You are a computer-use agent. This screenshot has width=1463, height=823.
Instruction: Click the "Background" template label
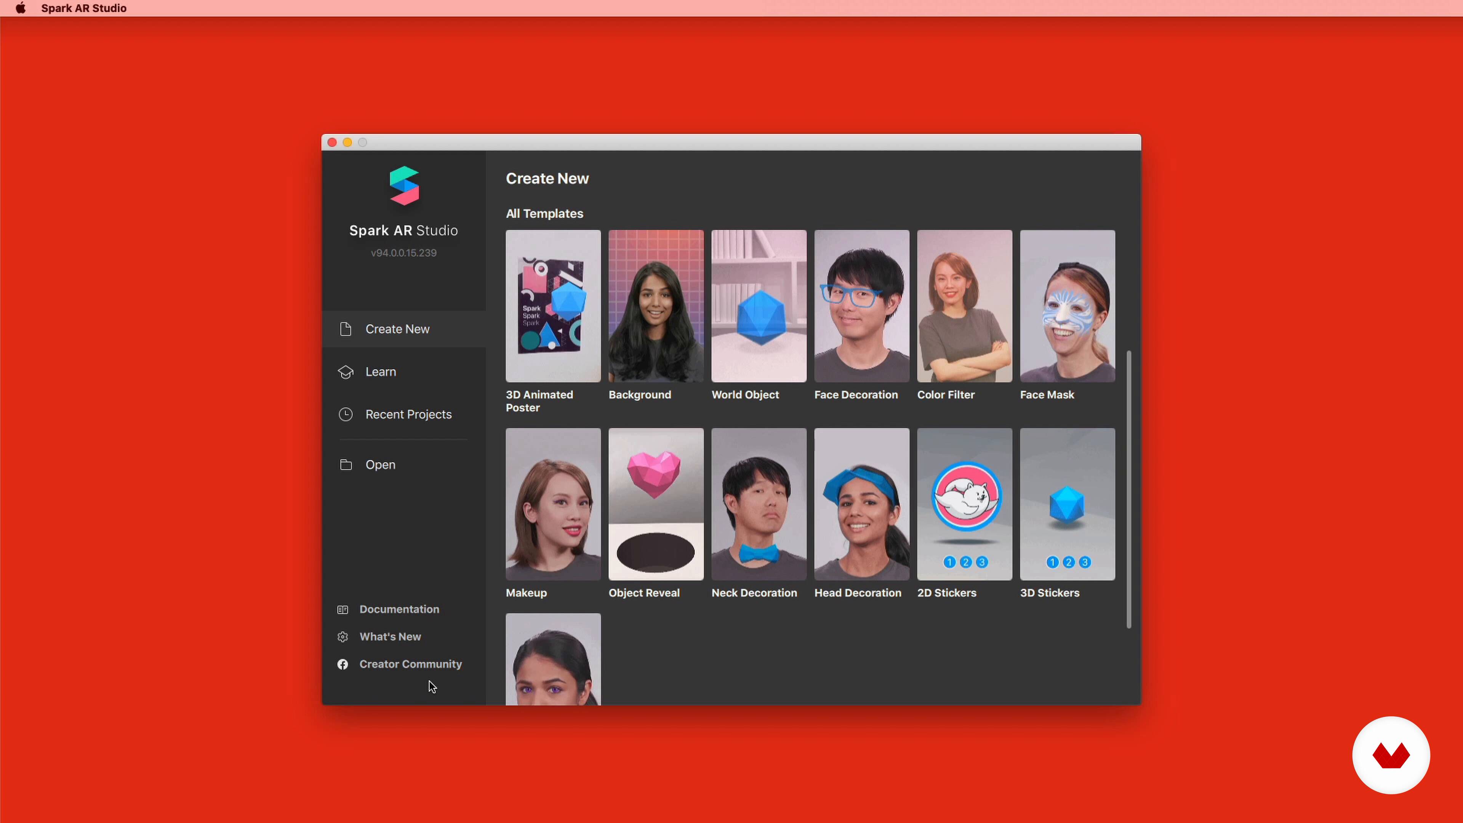pos(640,395)
